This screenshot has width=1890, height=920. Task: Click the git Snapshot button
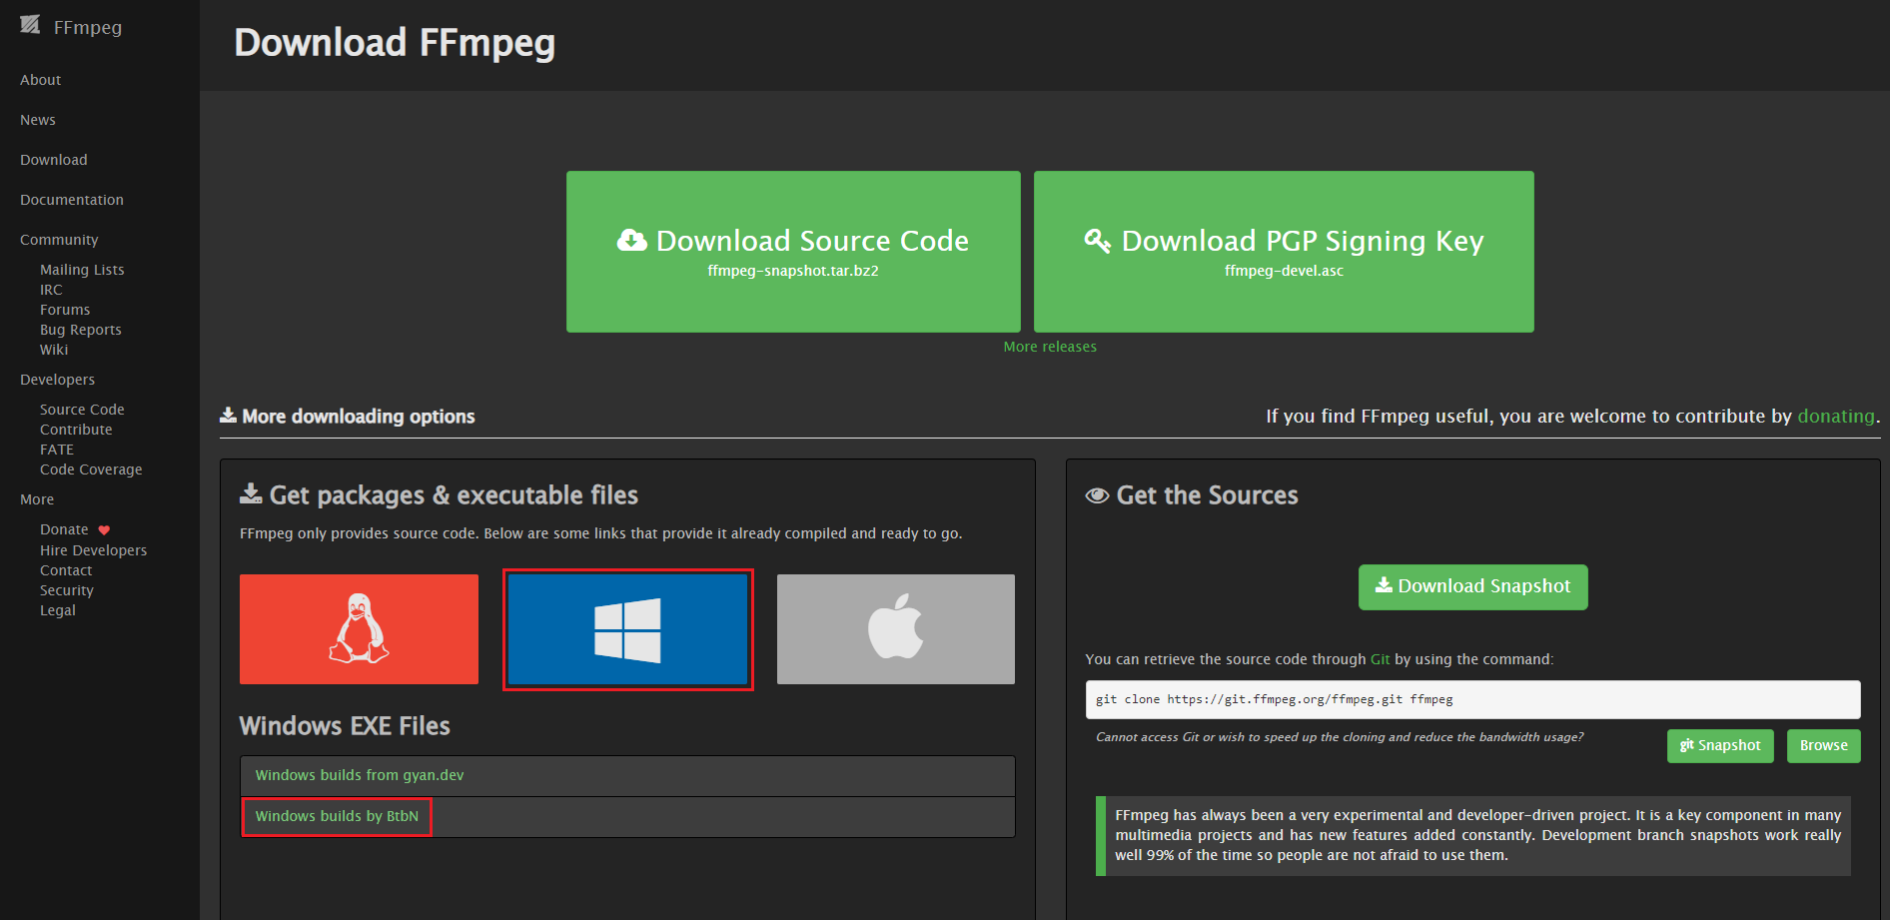1719,746
